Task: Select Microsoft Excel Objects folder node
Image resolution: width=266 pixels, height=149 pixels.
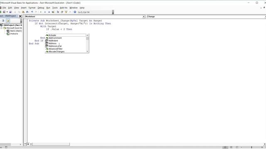Action: pyautogui.click(x=14, y=28)
